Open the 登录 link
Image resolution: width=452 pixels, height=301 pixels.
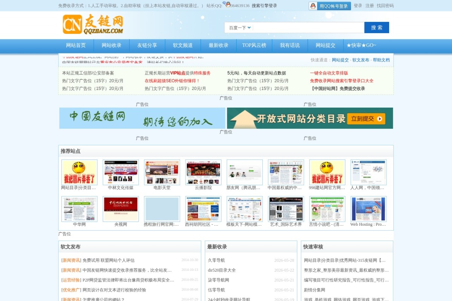pyautogui.click(x=358, y=6)
